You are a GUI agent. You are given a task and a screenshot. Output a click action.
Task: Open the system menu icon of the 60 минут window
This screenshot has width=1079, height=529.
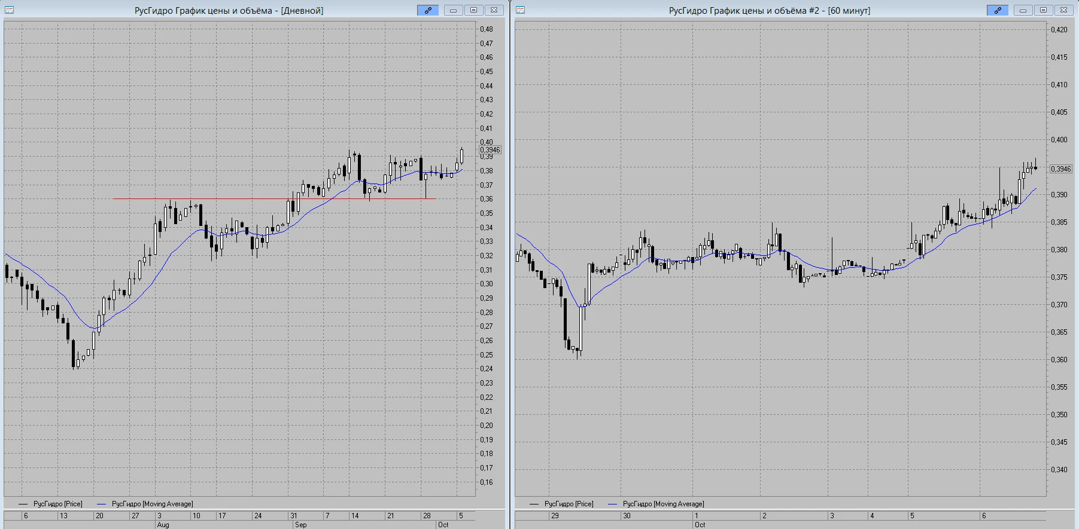[x=520, y=10]
